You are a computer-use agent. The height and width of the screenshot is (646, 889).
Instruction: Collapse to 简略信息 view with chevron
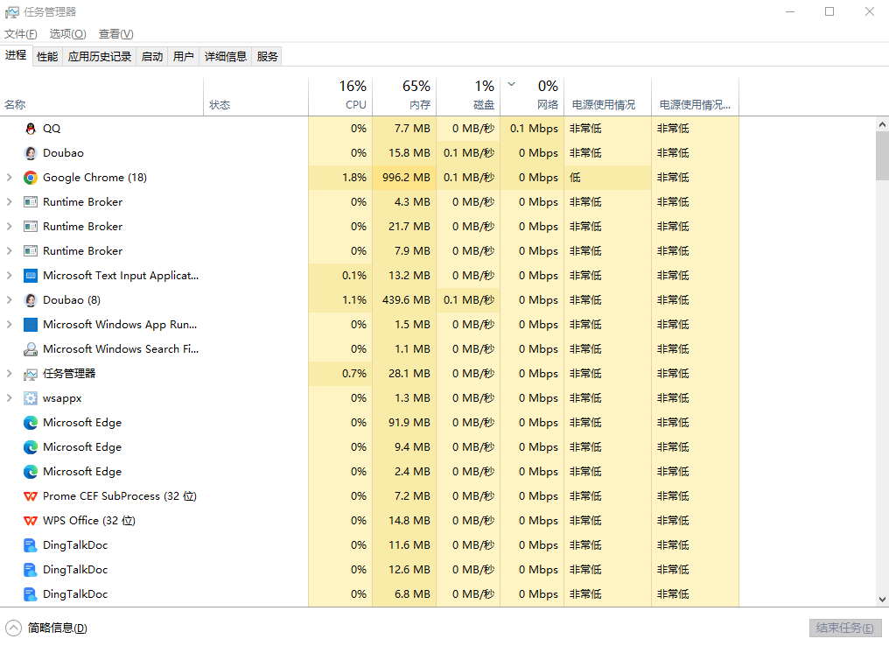point(14,628)
